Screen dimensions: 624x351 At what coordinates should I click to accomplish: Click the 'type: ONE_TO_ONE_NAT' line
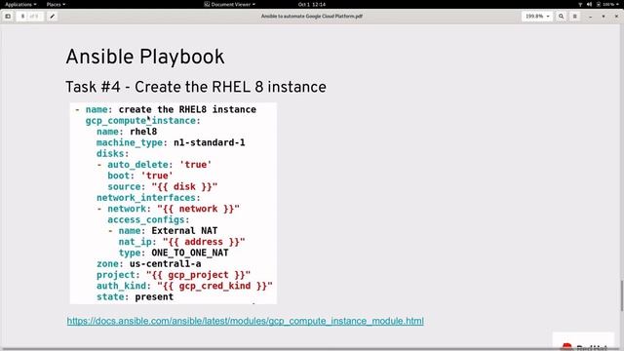[x=174, y=253]
